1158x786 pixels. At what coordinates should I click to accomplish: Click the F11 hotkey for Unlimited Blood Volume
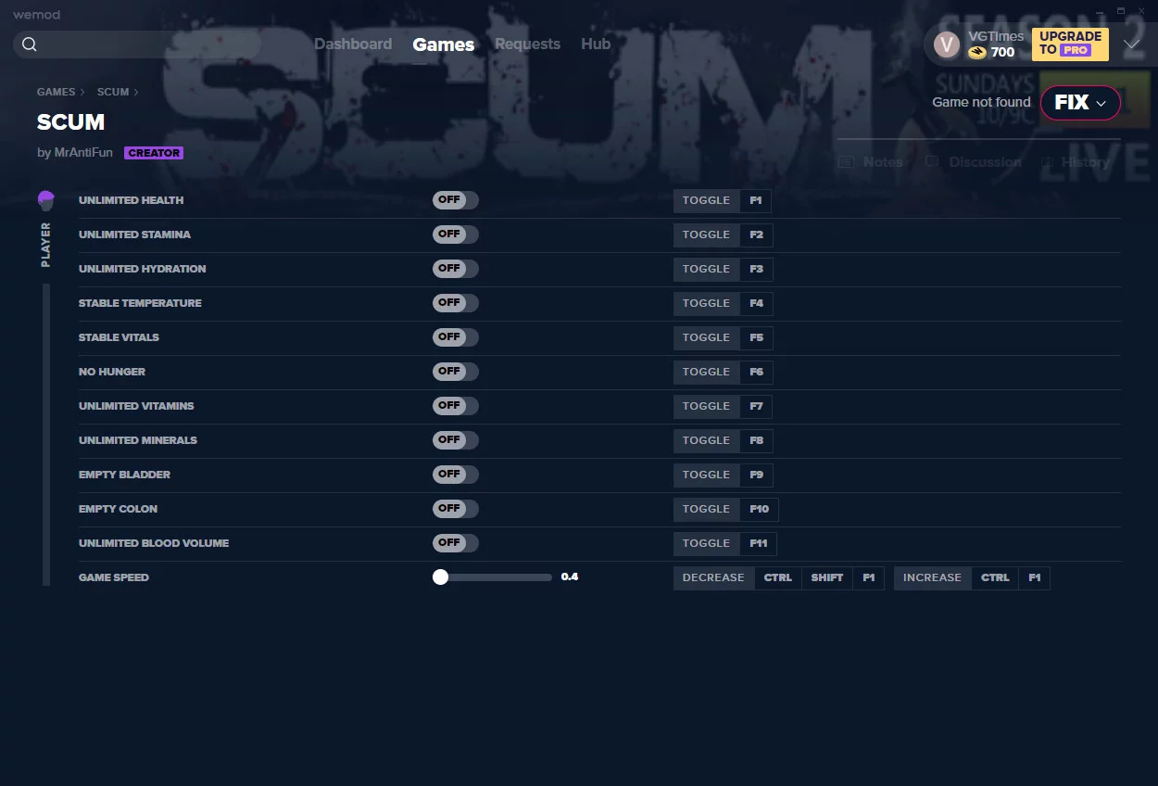(x=759, y=543)
